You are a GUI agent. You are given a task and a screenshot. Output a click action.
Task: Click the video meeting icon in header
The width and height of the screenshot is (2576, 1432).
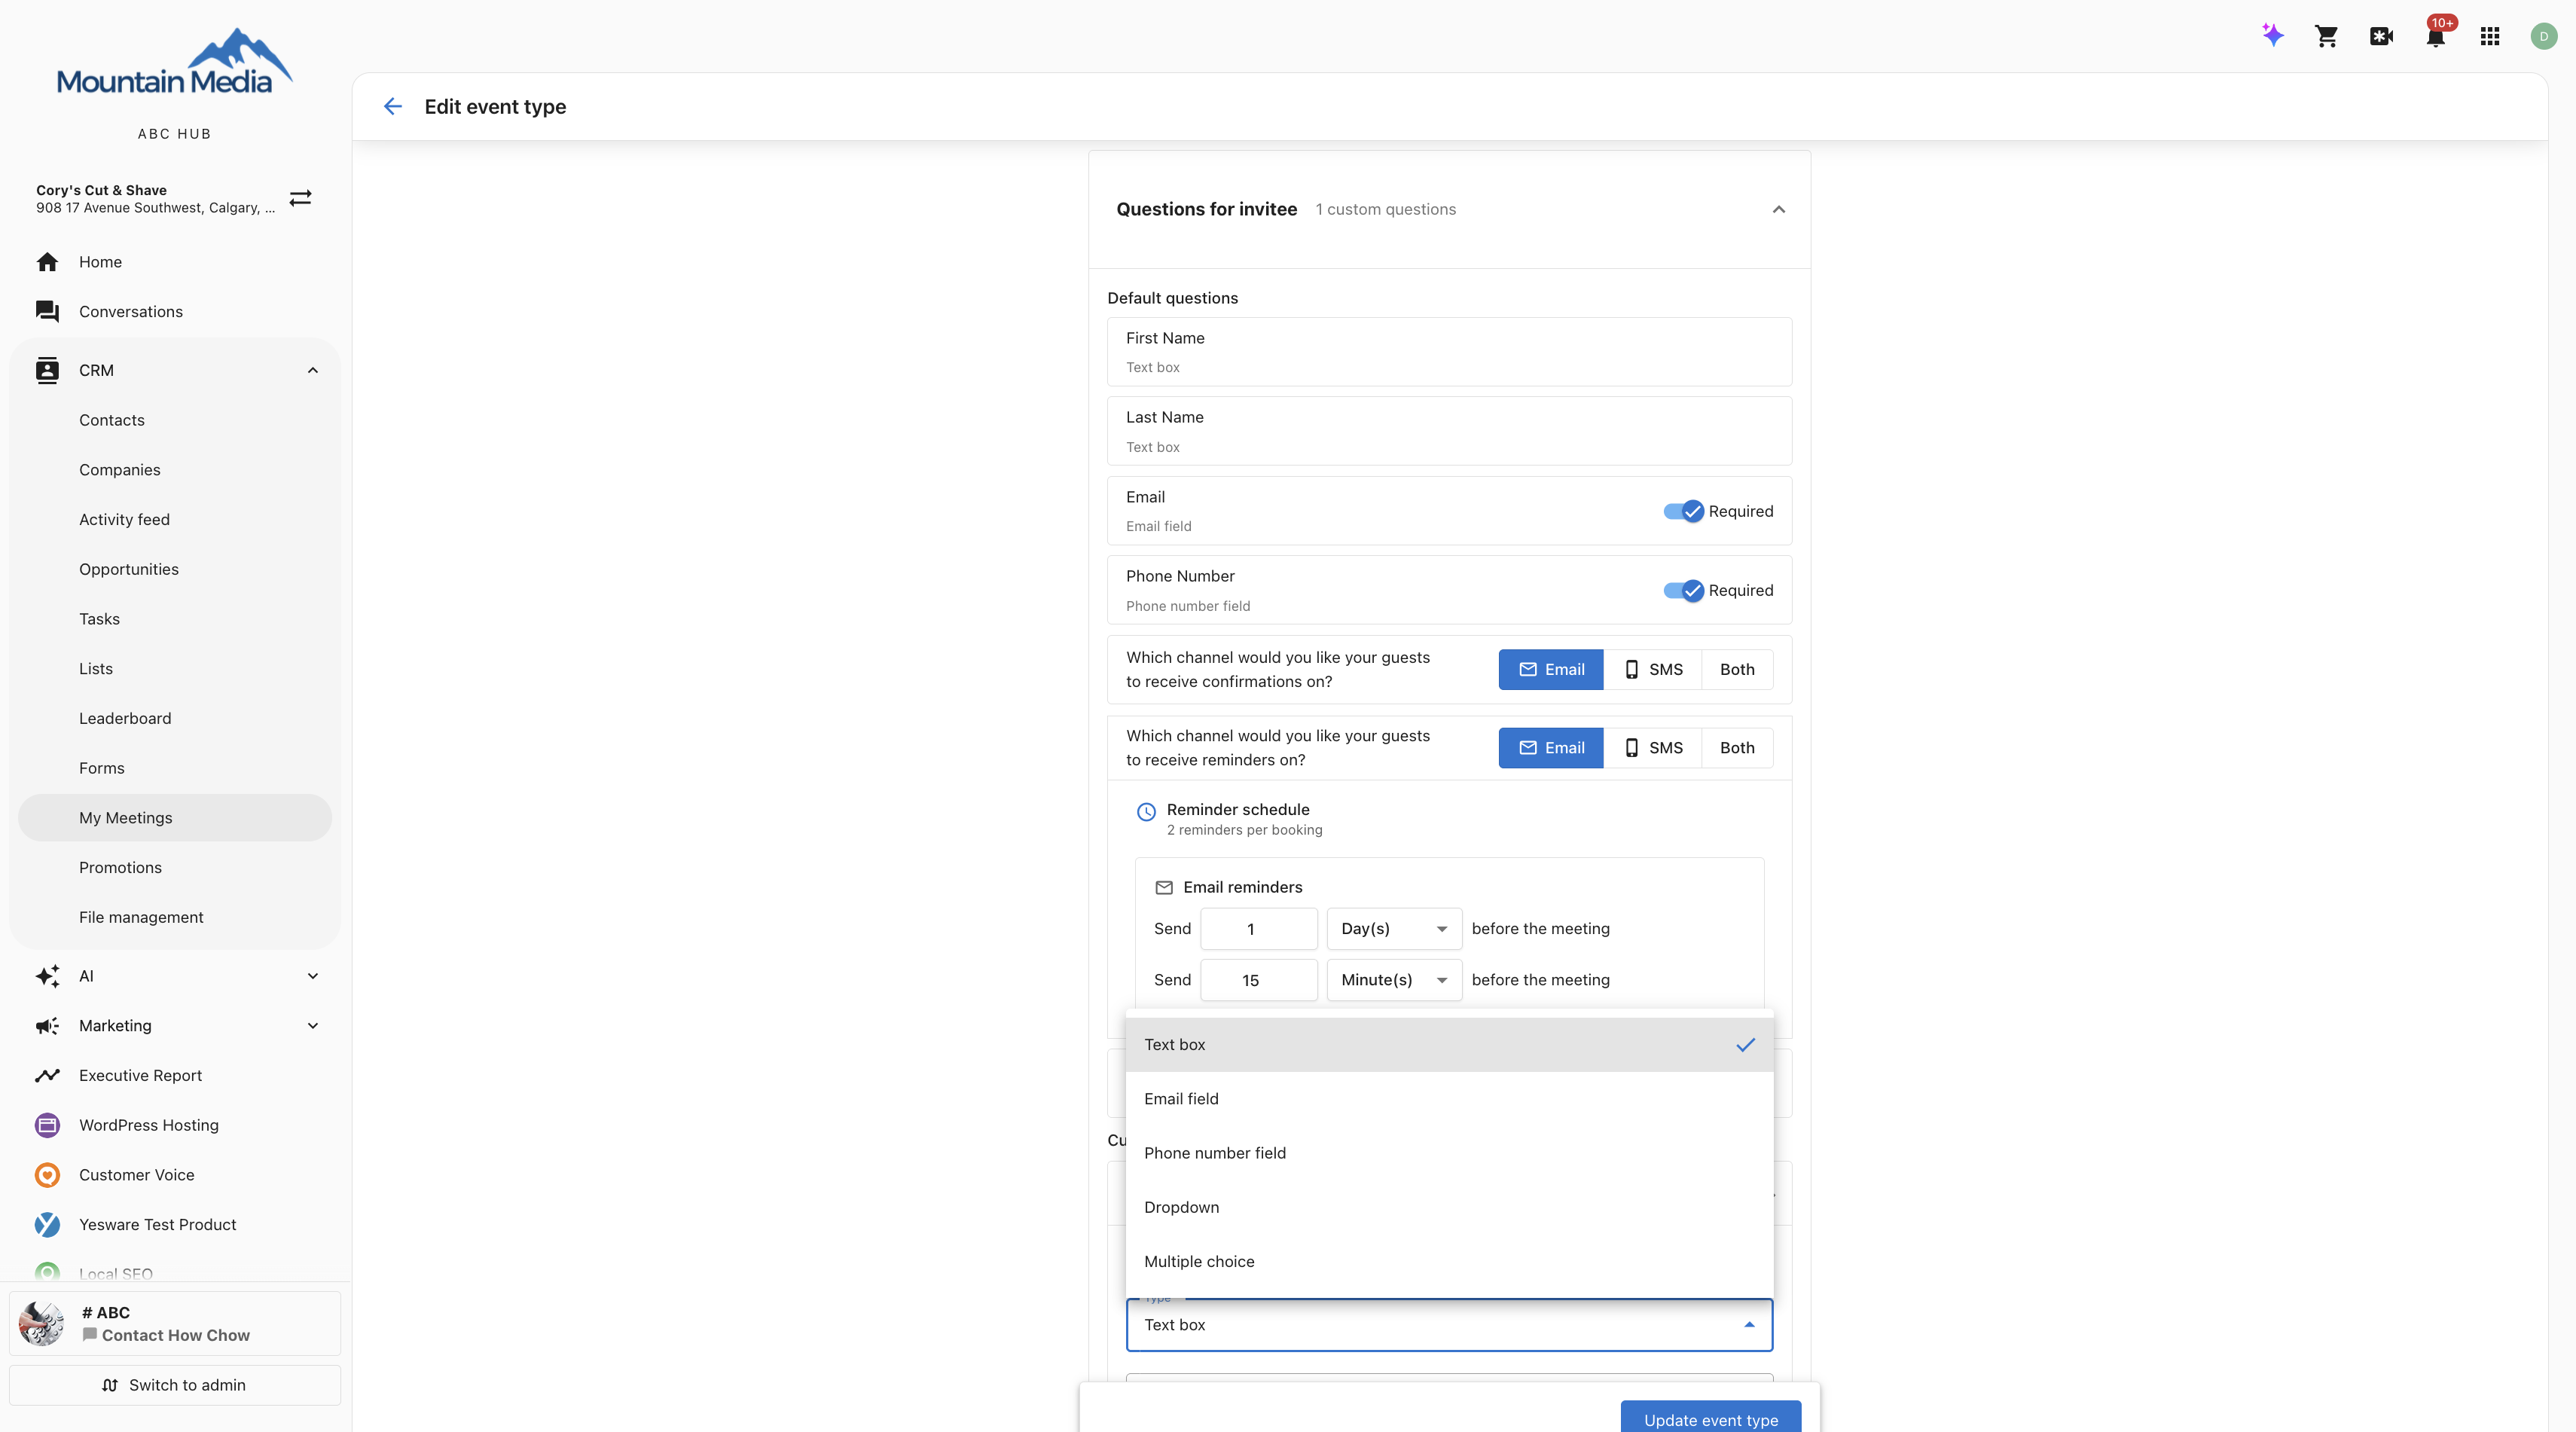point(2381,36)
